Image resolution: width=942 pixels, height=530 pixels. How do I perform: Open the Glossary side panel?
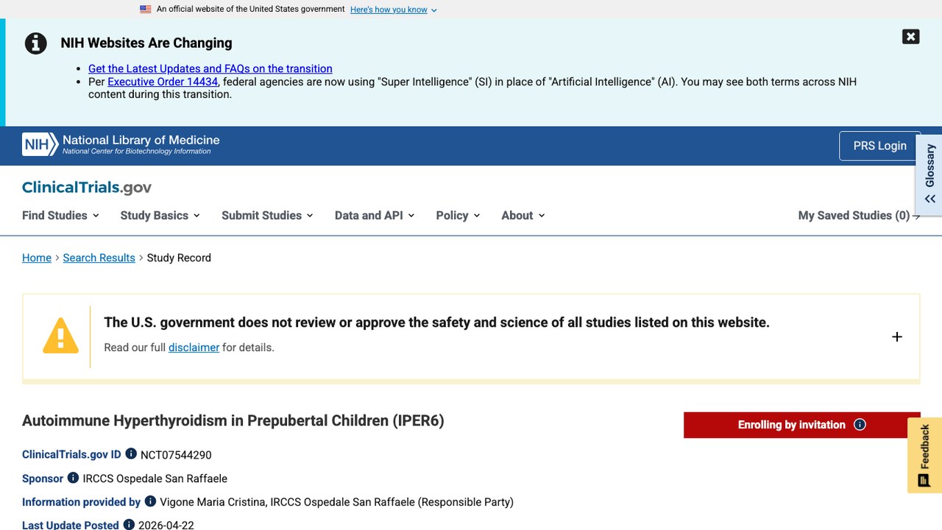pos(929,174)
